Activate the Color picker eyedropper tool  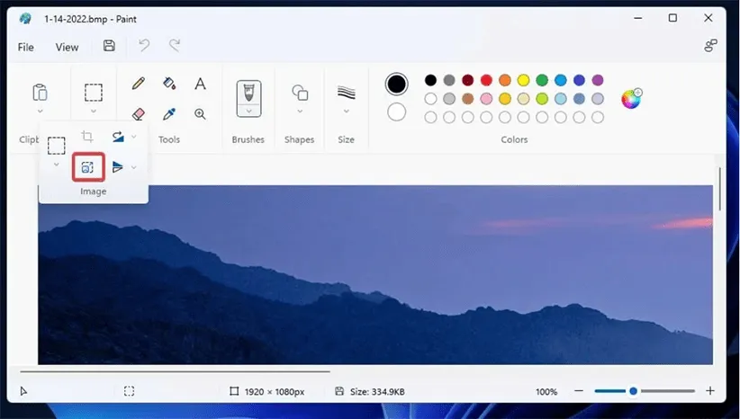tap(169, 114)
